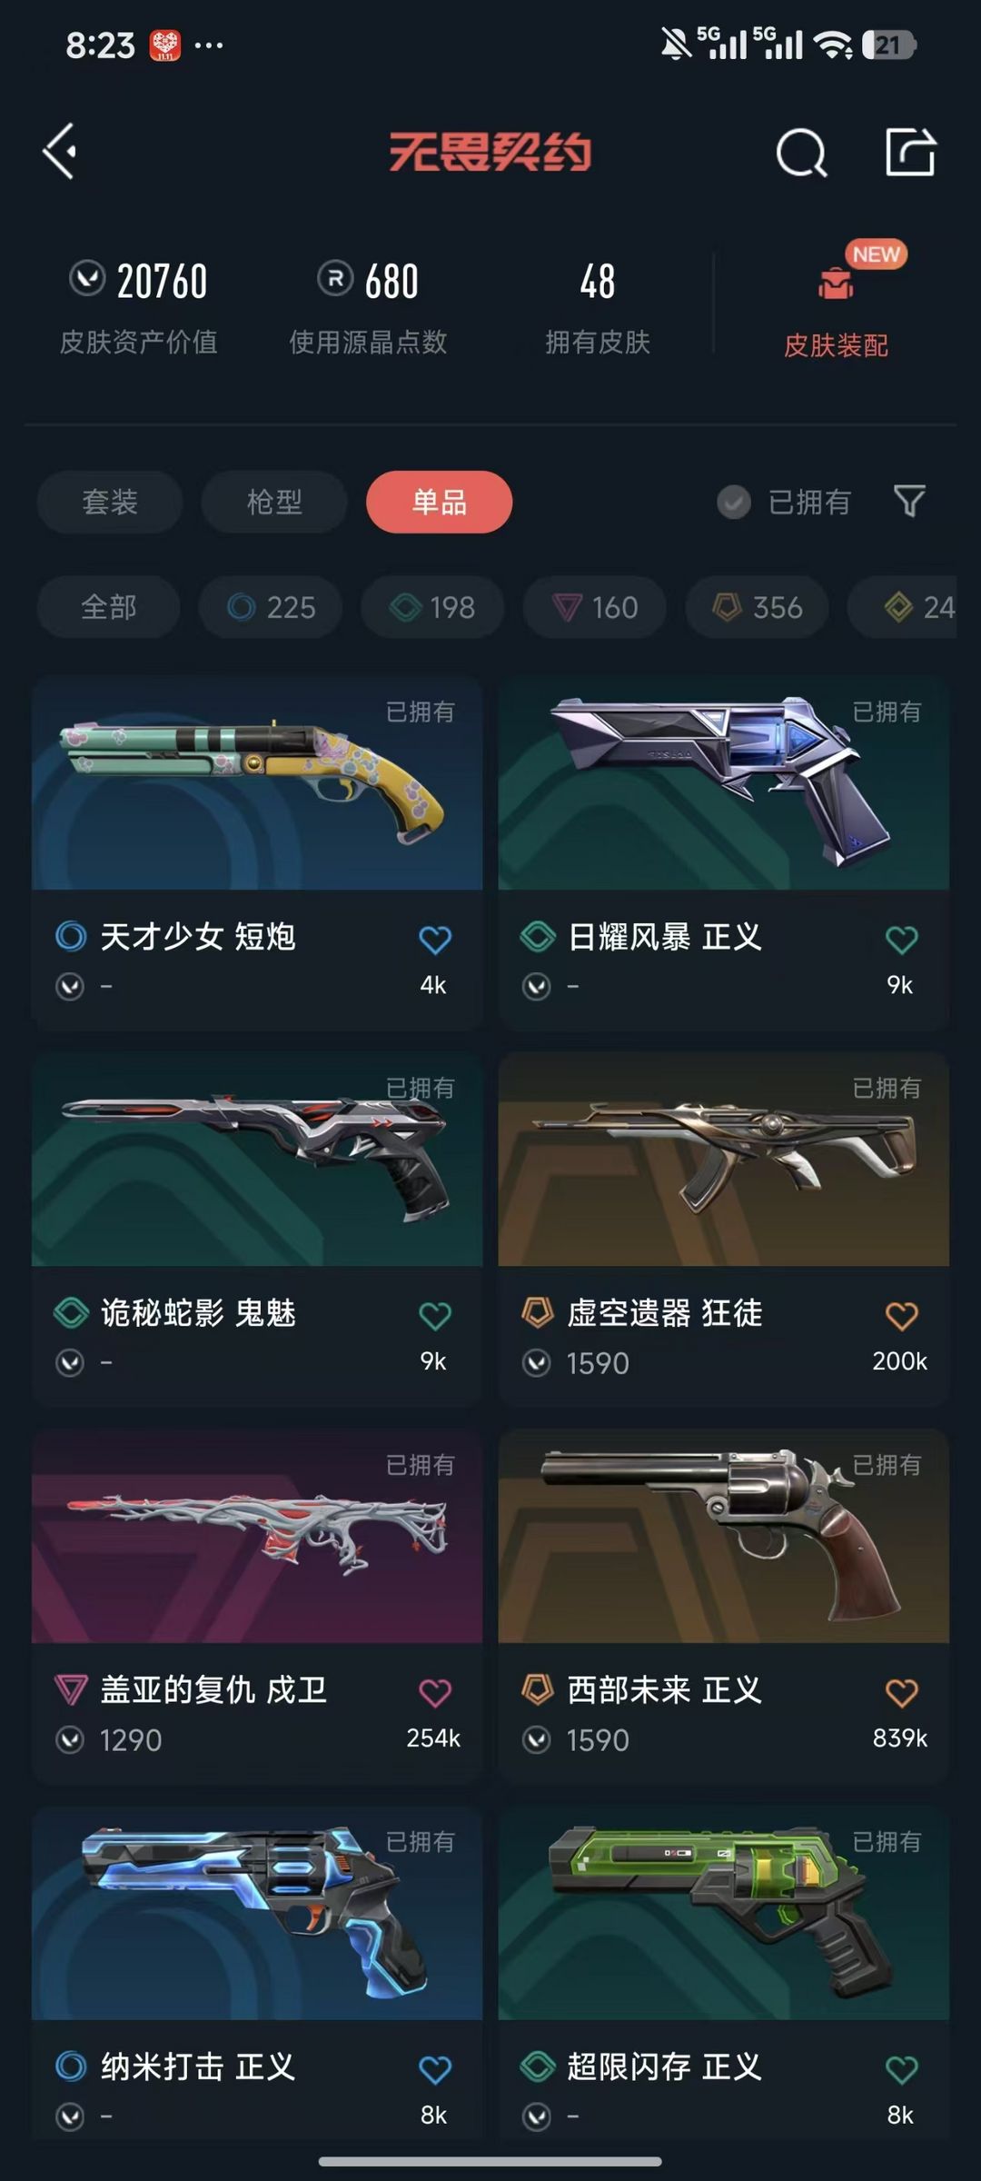Viewport: 981px width, 2181px height.
Task: Open the filter funnel icon
Action: tap(909, 501)
